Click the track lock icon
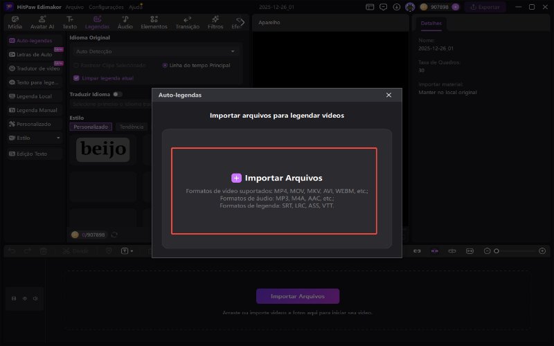The image size is (554, 346). click(14, 298)
